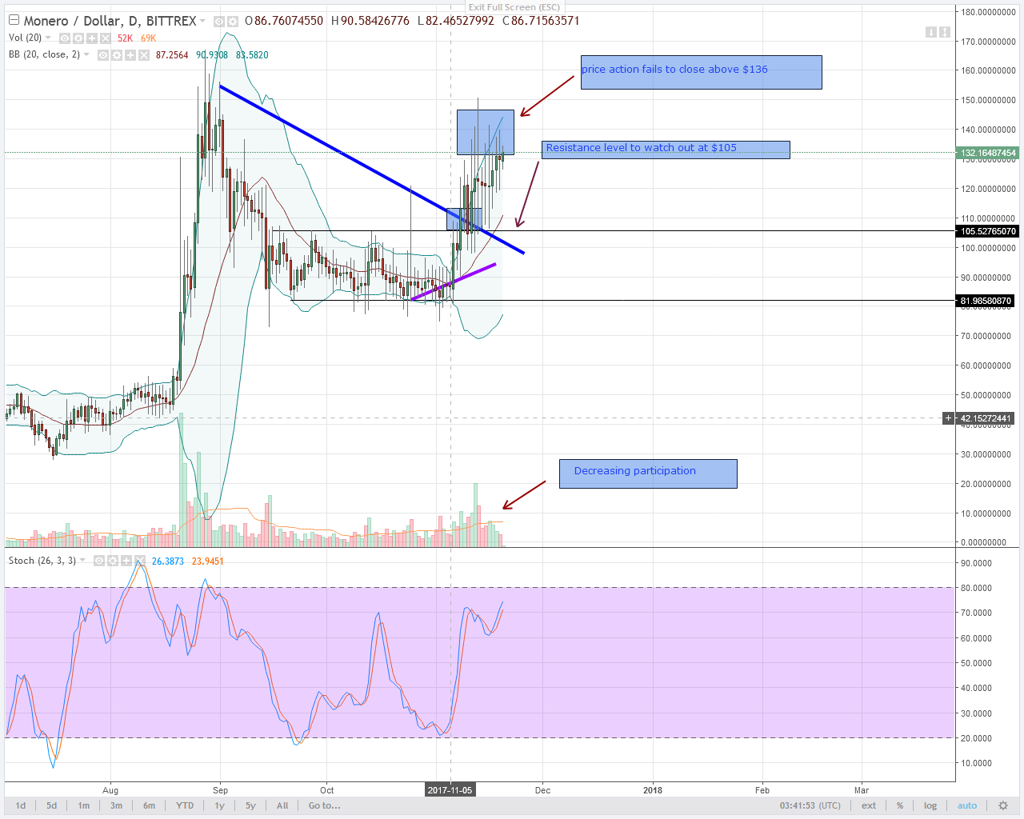The width and height of the screenshot is (1024, 819).
Task: Click the plus icon beside Vol (20)
Action: pos(92,38)
